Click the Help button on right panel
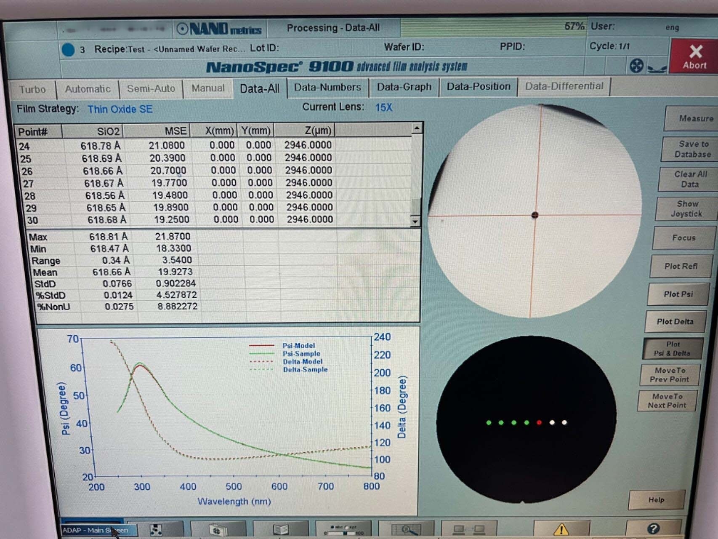The height and width of the screenshot is (539, 718). [x=656, y=500]
